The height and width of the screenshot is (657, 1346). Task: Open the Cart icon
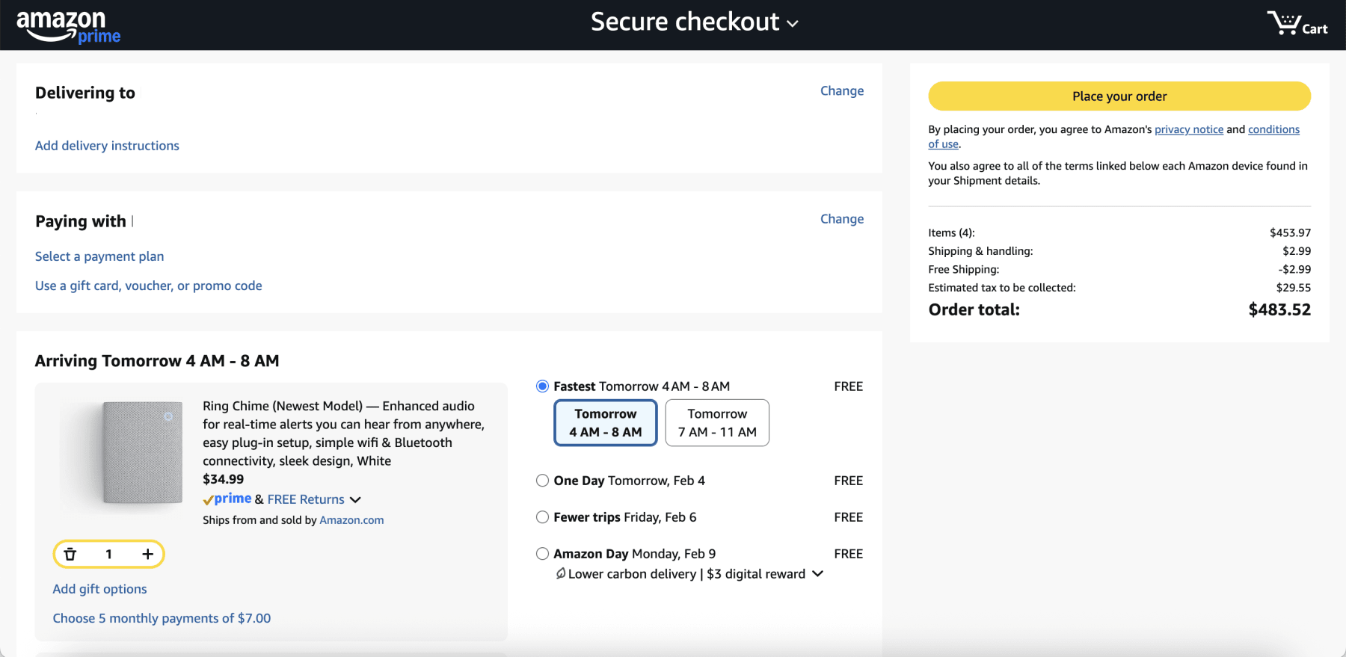tap(1297, 23)
